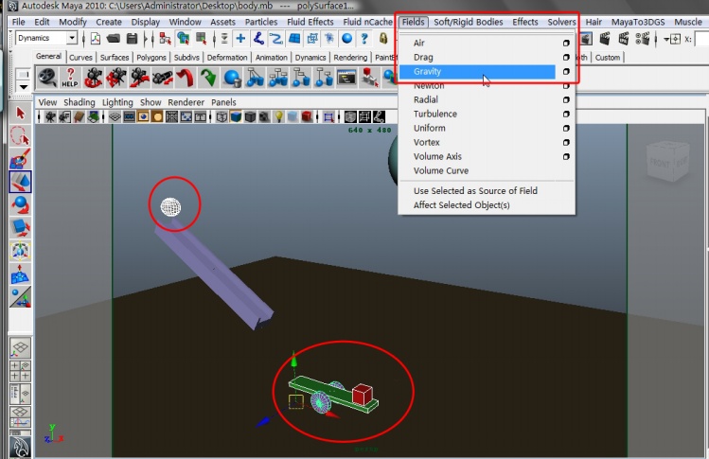Image resolution: width=709 pixels, height=459 pixels.
Task: Open the Shading panel menu
Action: (80, 102)
